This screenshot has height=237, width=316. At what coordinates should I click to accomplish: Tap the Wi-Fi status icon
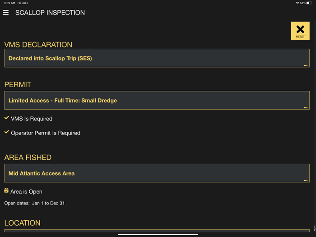coord(297,3)
